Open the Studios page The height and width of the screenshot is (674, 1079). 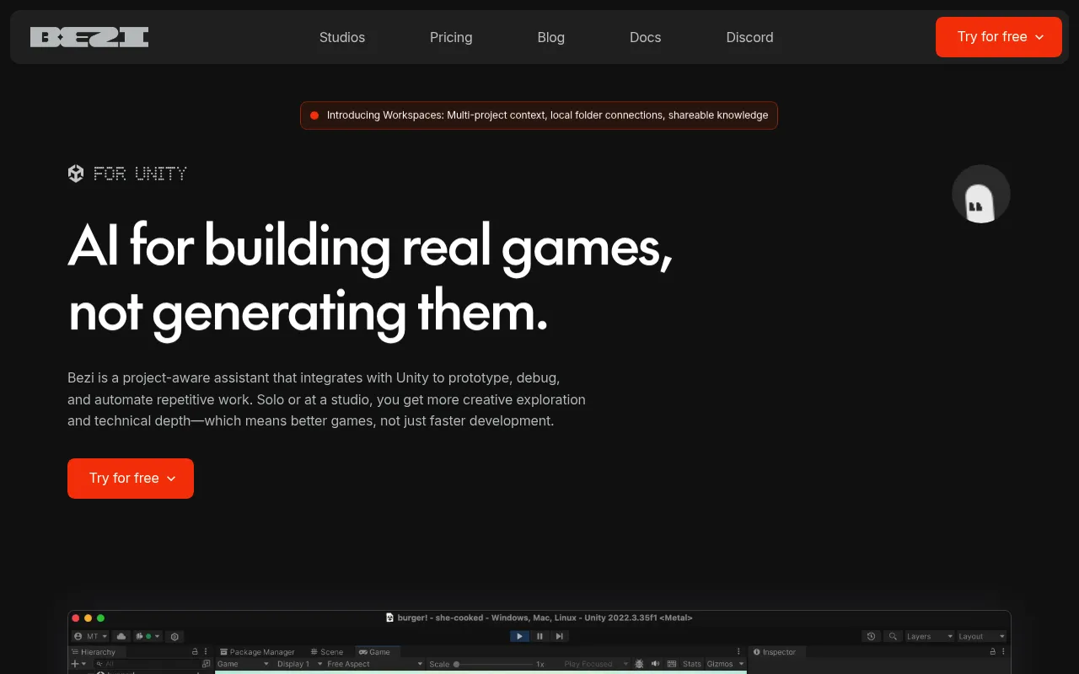click(x=342, y=37)
